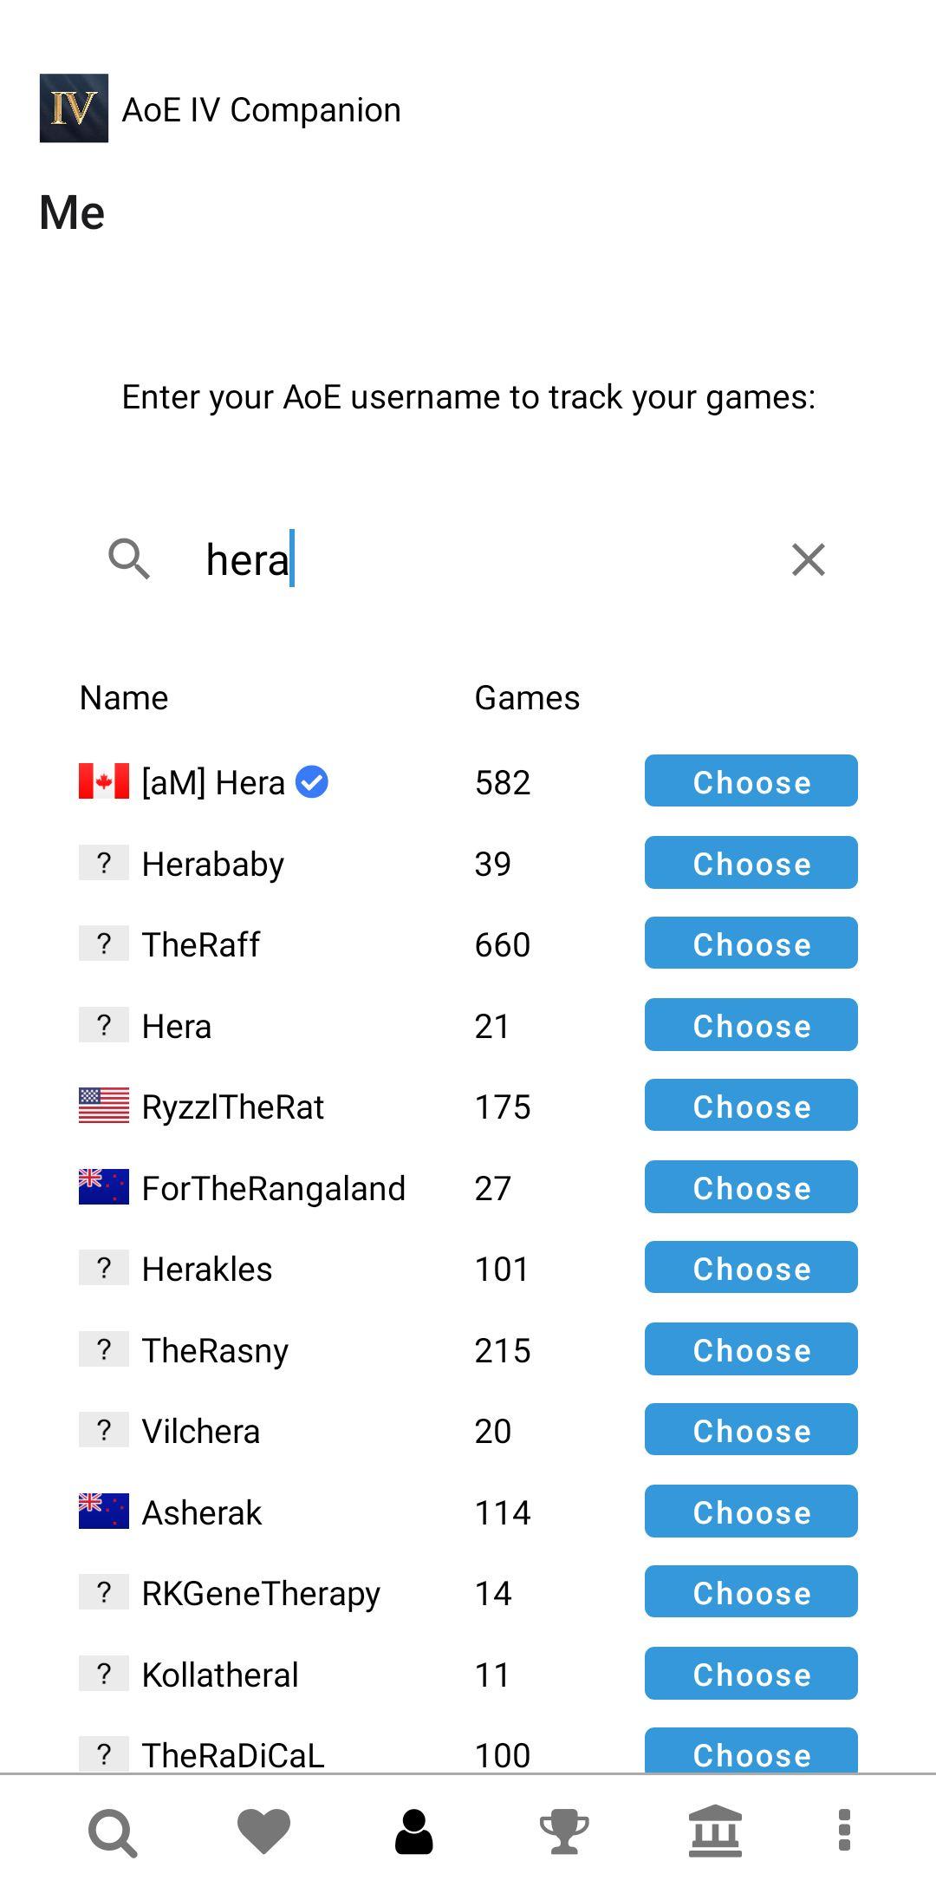Open the three-dot More menu
The width and height of the screenshot is (936, 1887).
coord(845,1832)
